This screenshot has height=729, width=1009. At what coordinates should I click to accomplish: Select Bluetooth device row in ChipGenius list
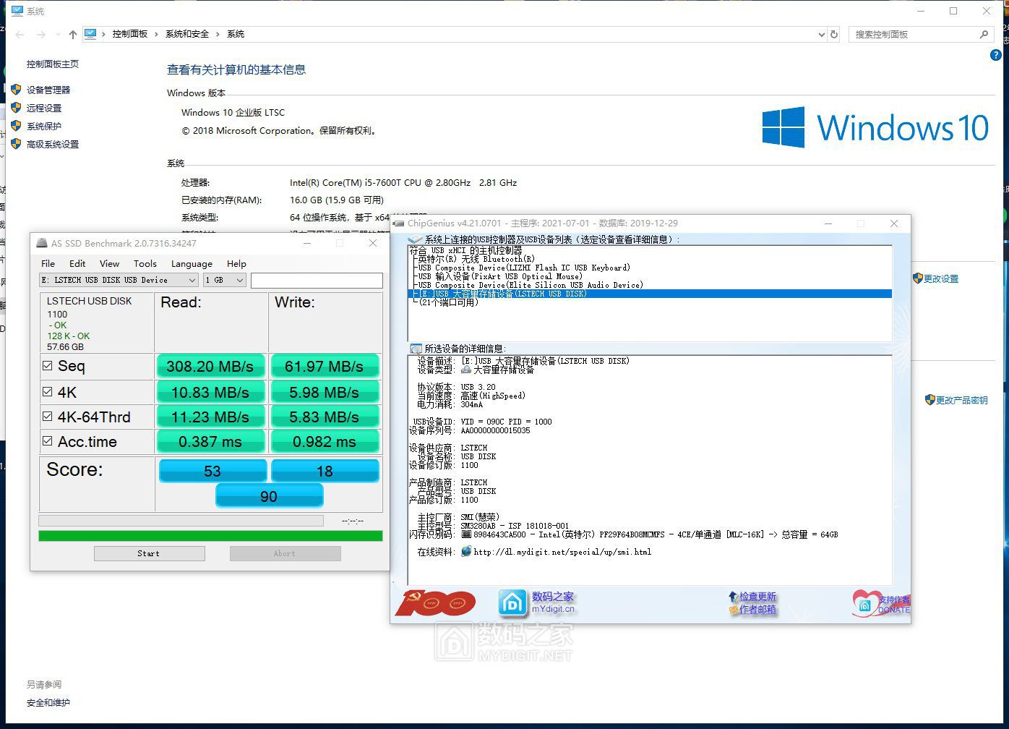click(475, 259)
